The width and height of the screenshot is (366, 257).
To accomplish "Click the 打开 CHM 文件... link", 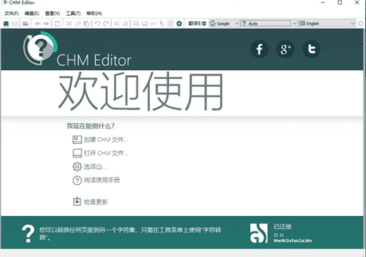I will 100,153.
